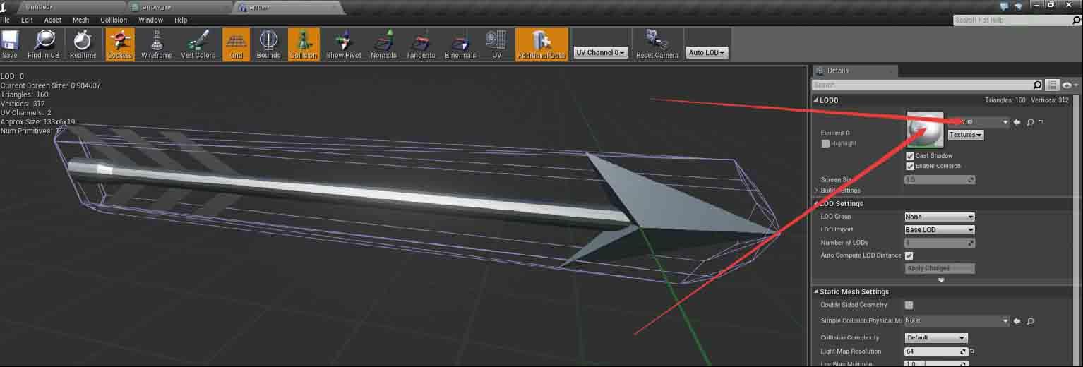The image size is (1083, 367).
Task: Enable Double Sided Geometry checkbox
Action: (909, 305)
